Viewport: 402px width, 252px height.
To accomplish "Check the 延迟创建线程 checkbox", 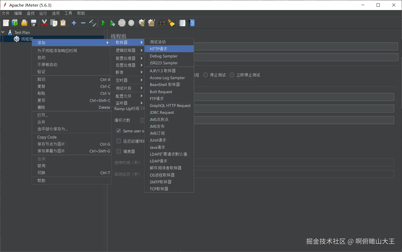I will (x=119, y=141).
